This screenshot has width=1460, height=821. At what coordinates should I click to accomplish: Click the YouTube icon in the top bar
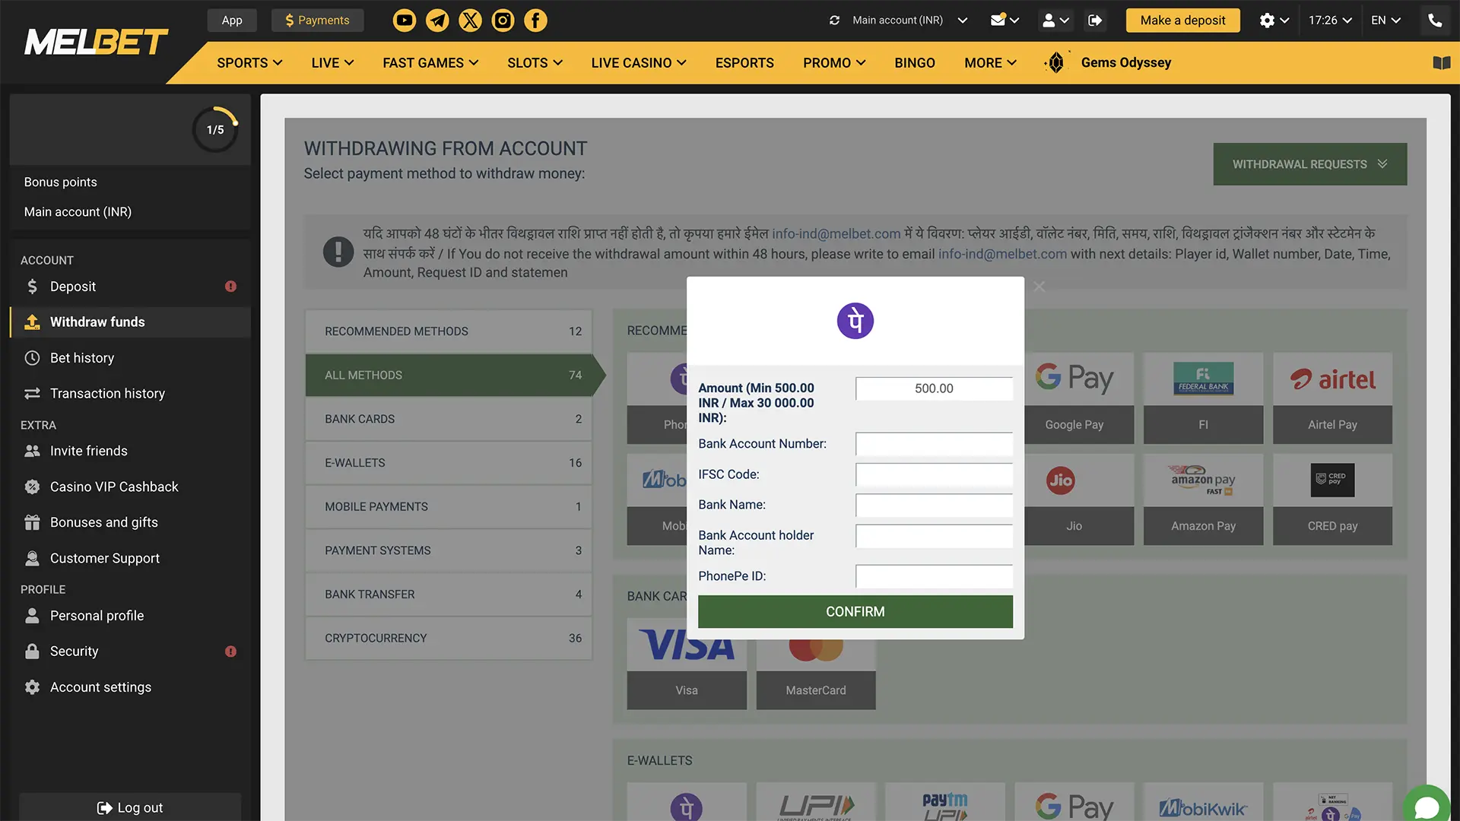404,20
